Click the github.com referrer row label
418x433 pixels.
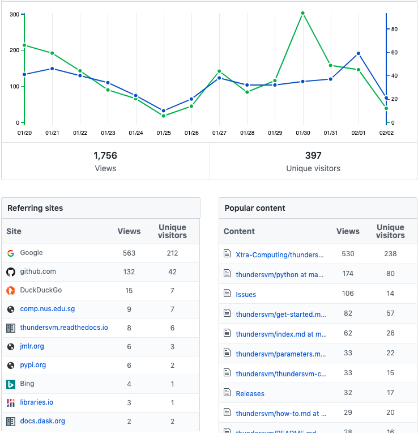point(38,271)
